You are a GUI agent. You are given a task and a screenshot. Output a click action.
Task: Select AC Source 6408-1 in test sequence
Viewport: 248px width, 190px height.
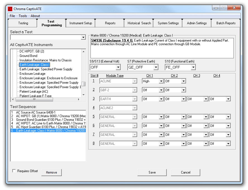[x=48, y=112]
